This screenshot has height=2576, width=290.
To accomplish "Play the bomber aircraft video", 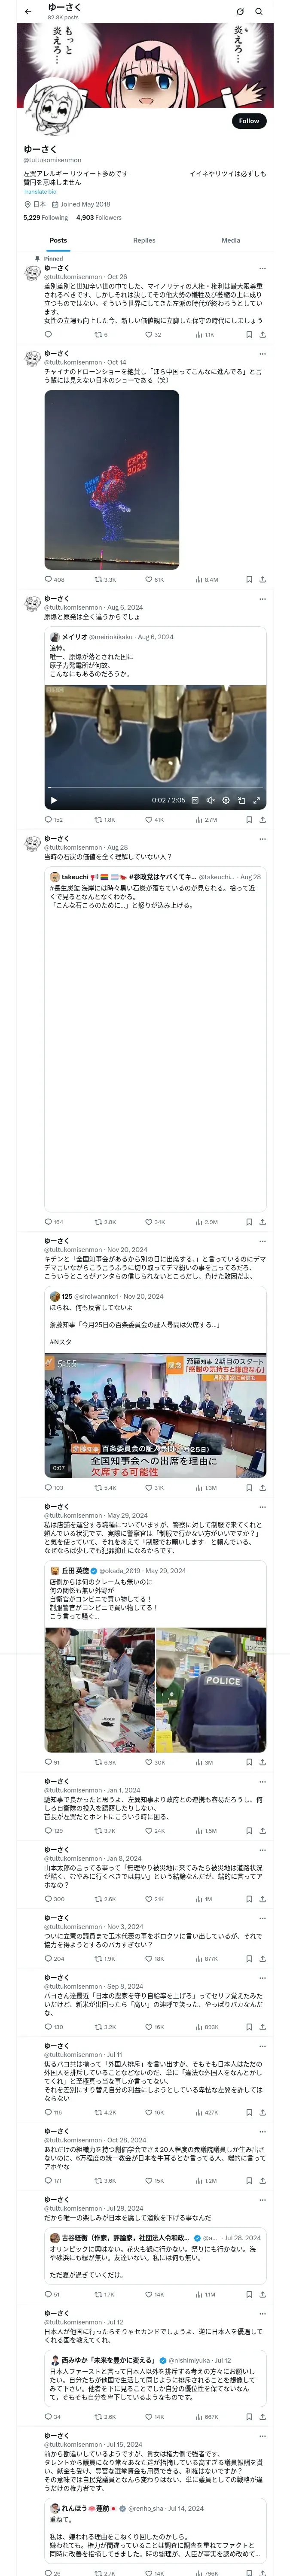I will click(54, 800).
